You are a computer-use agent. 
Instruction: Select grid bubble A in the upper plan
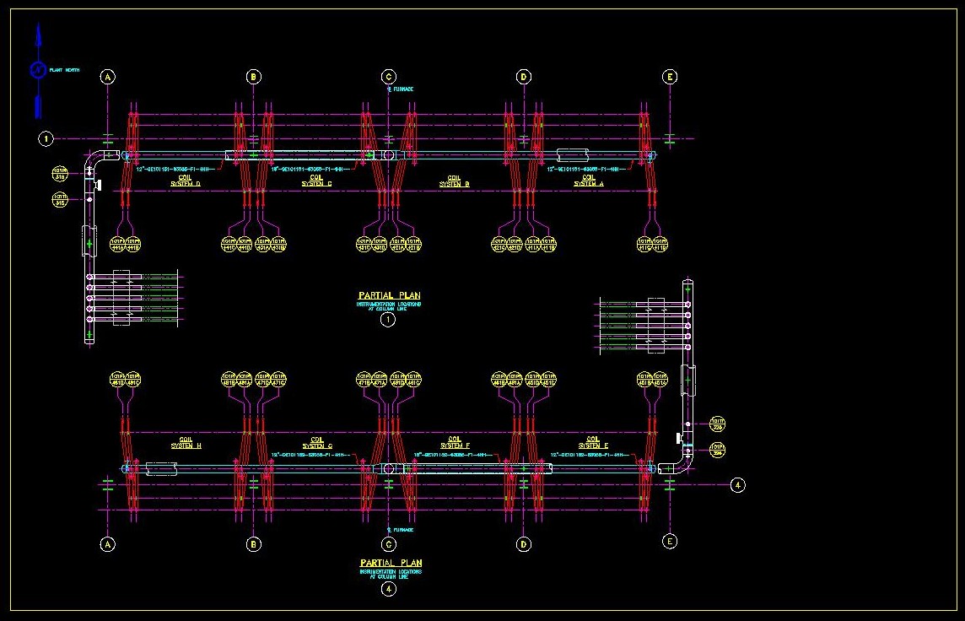[108, 77]
